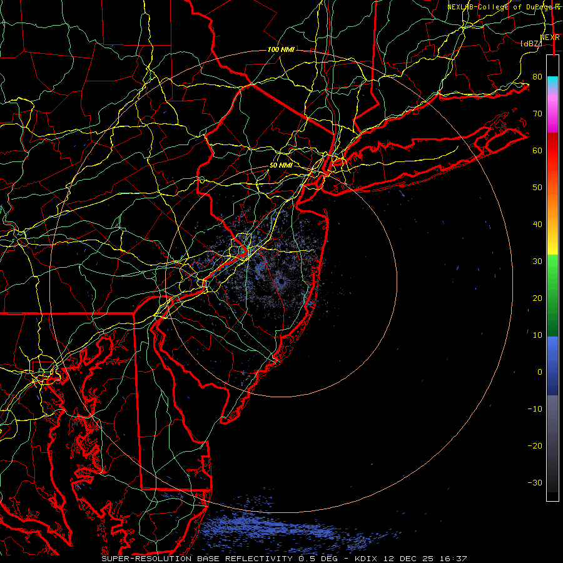This screenshot has width=563, height=563.
Task: Click the "KDIX" station ID in the caption
Action: pos(366,559)
